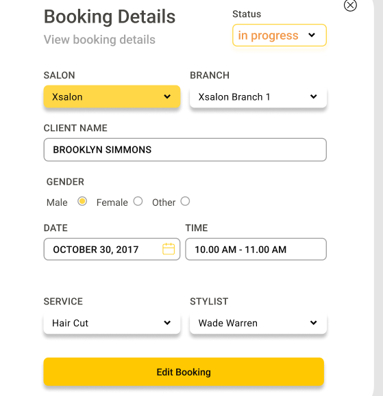The width and height of the screenshot is (383, 396).
Task: Open the in progress status dropdown
Action: 280,35
